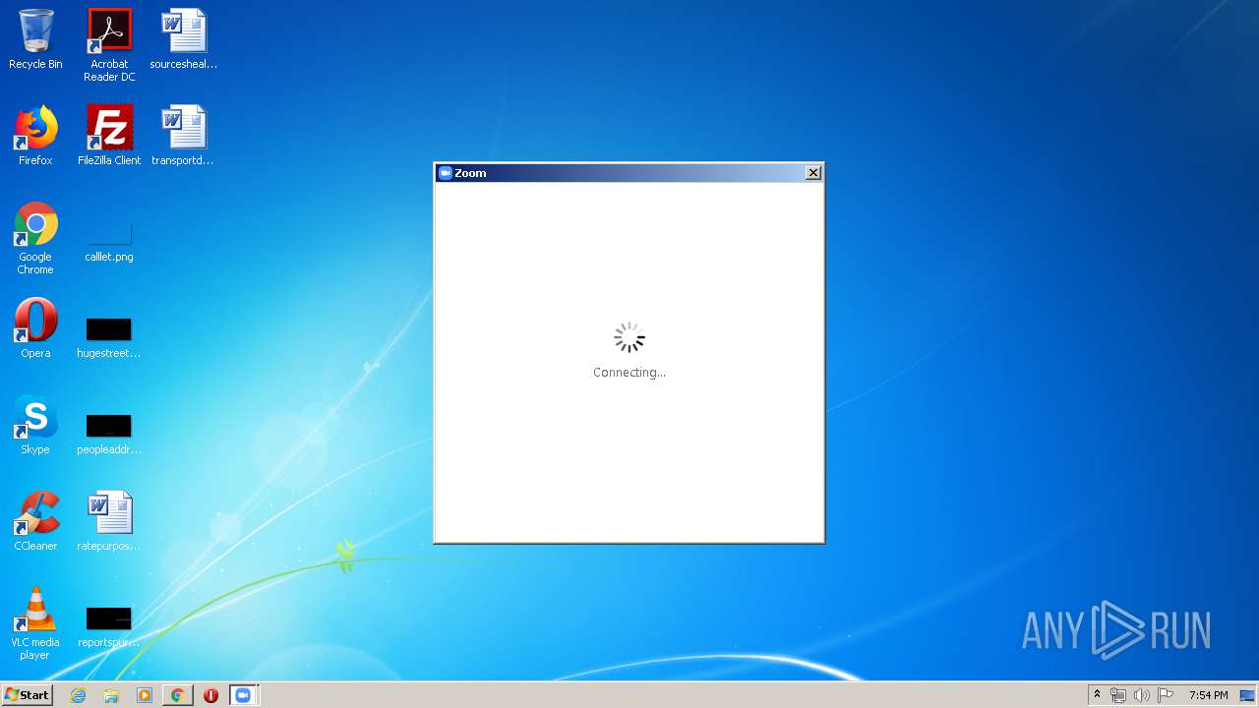Click the Show desktop button

pos(1248,695)
